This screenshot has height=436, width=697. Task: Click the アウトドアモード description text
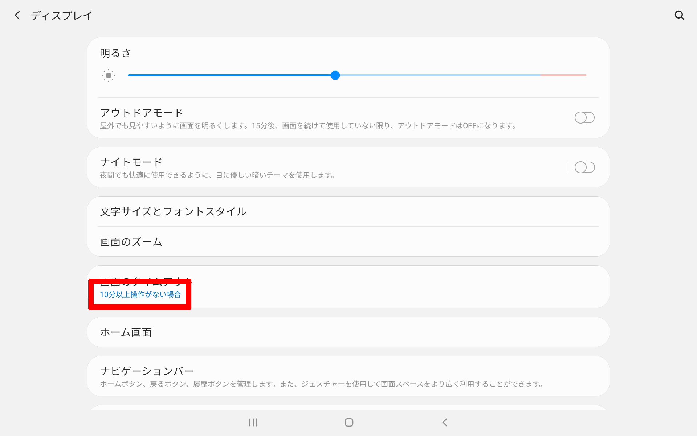(308, 126)
